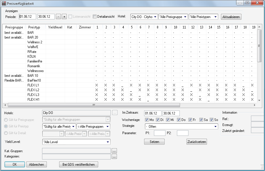Select the BarFlex10 row
Viewport: 265px width, 171px height.
click(x=130, y=80)
